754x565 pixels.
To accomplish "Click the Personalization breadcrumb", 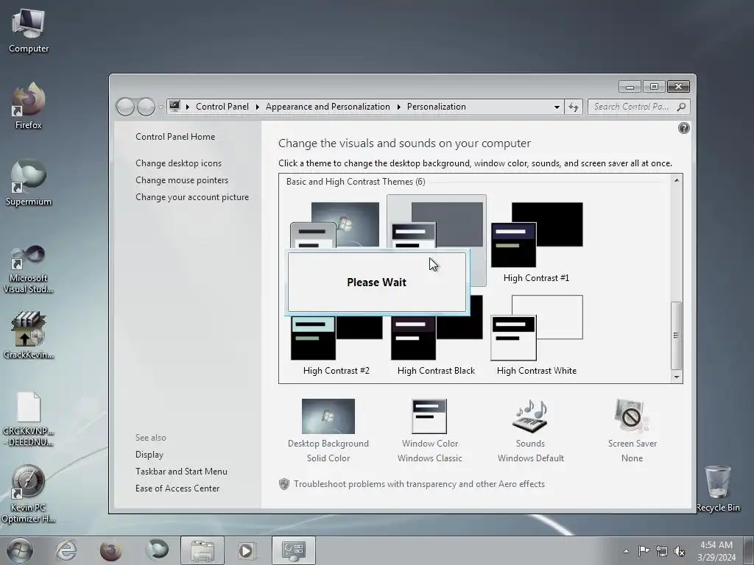I will tap(436, 107).
